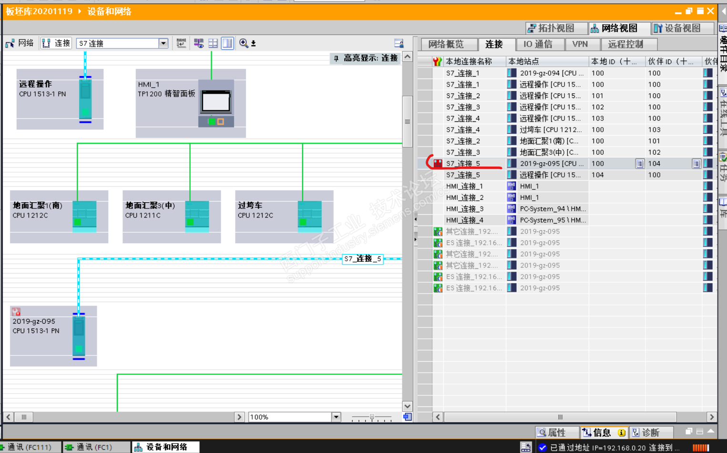Screen dimensions: 727x453
Task: Click the connection status icon column header
Action: tap(437, 61)
